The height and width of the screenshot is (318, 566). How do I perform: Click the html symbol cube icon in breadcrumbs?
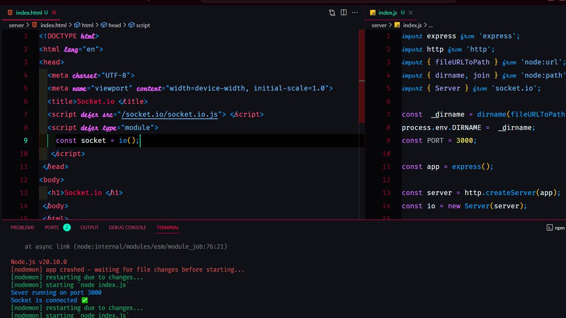[77, 25]
